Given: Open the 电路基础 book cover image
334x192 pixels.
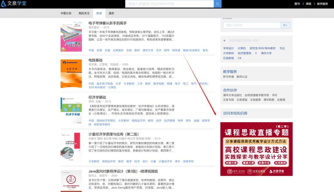Looking at the screenshot, I should 71,74.
